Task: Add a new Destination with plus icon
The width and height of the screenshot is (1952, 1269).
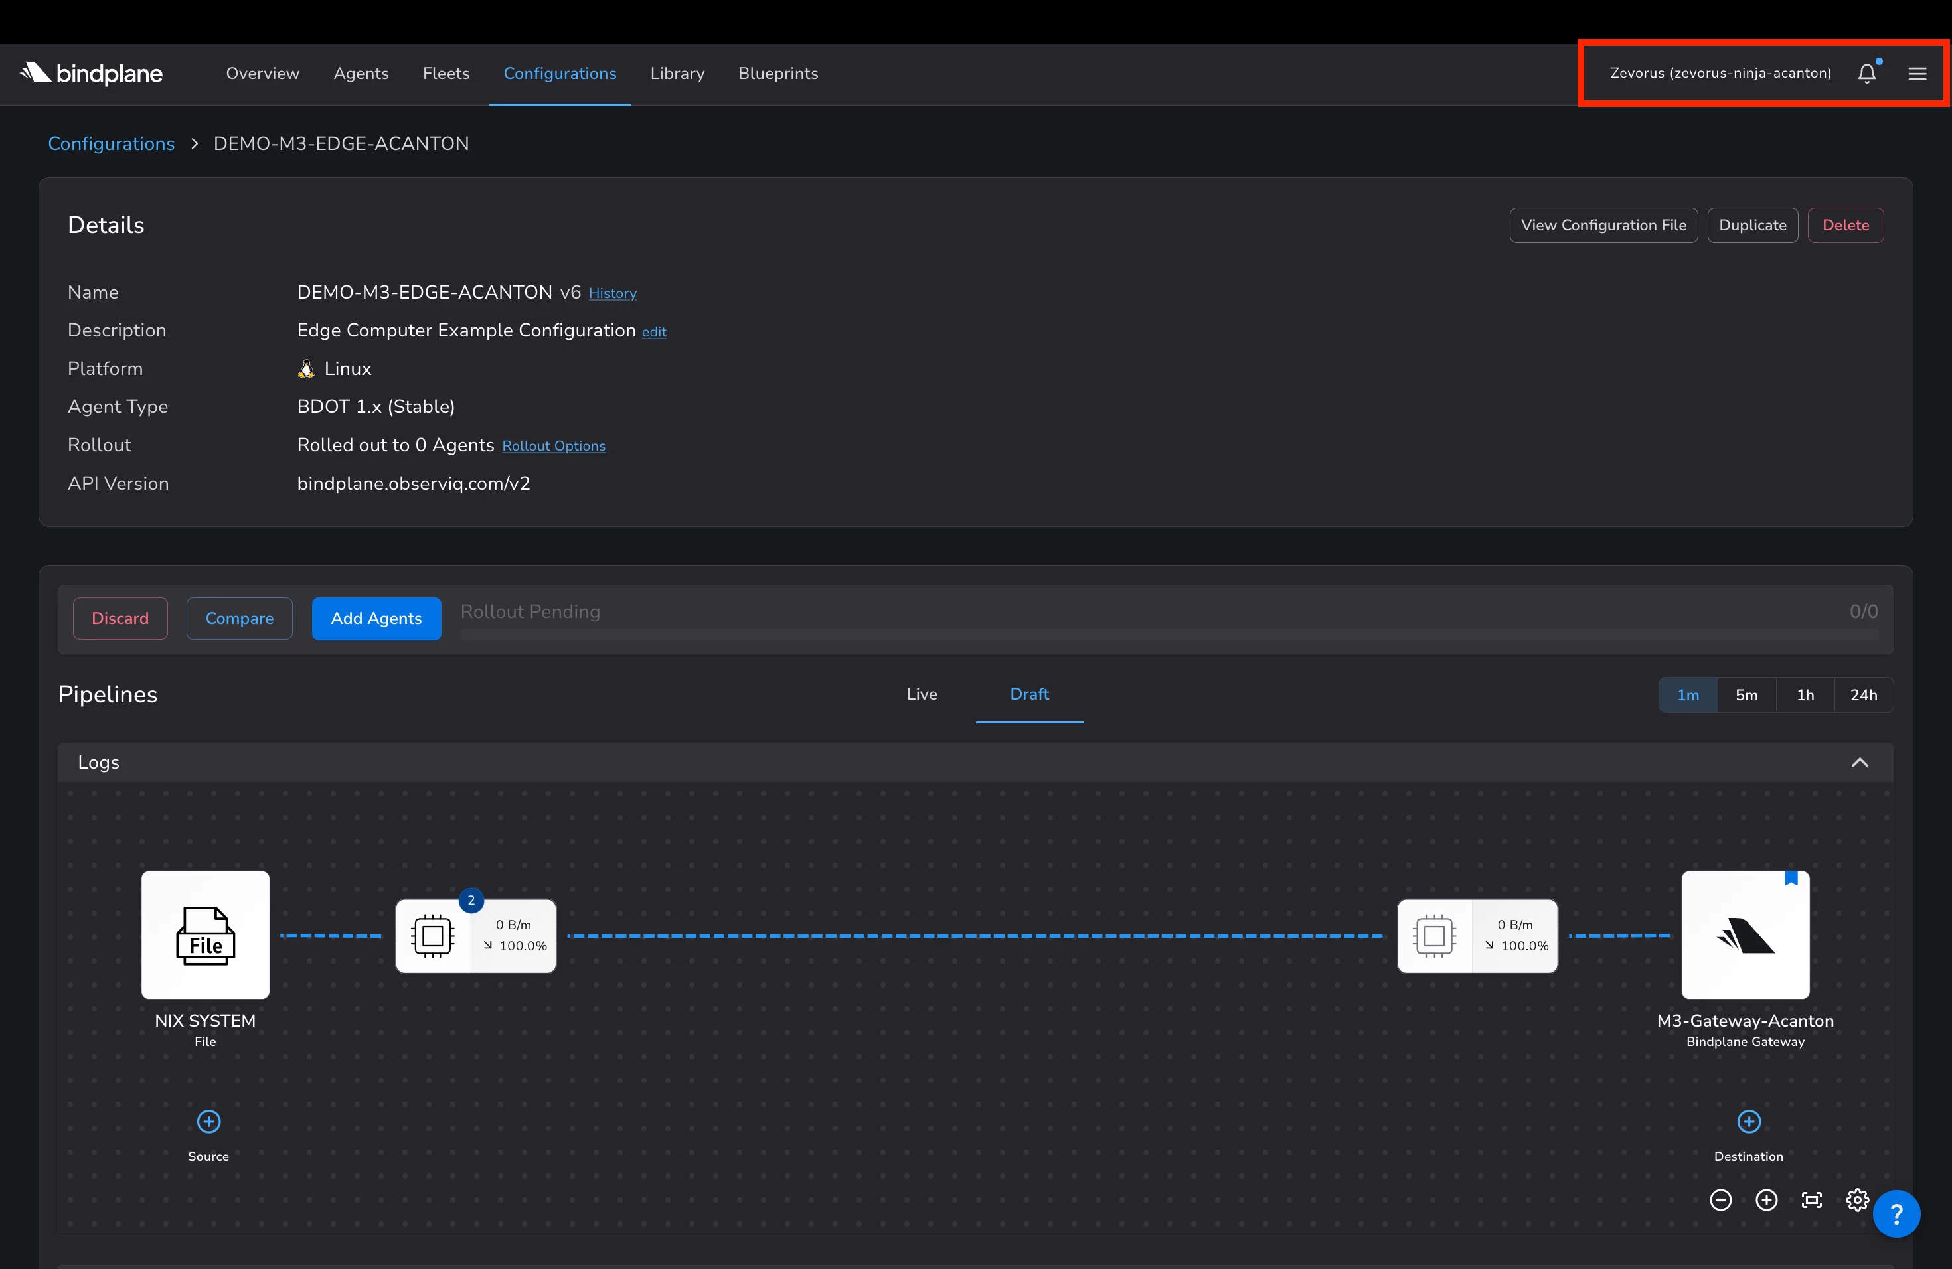Action: (x=1749, y=1122)
